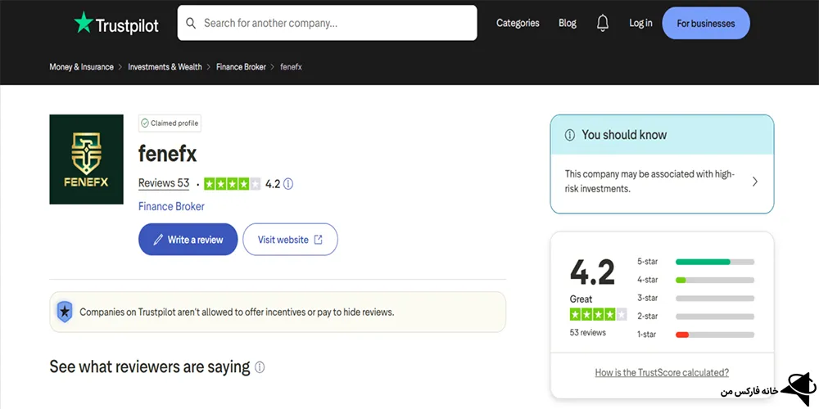Filter reviews by 1-star bar

tap(714, 334)
